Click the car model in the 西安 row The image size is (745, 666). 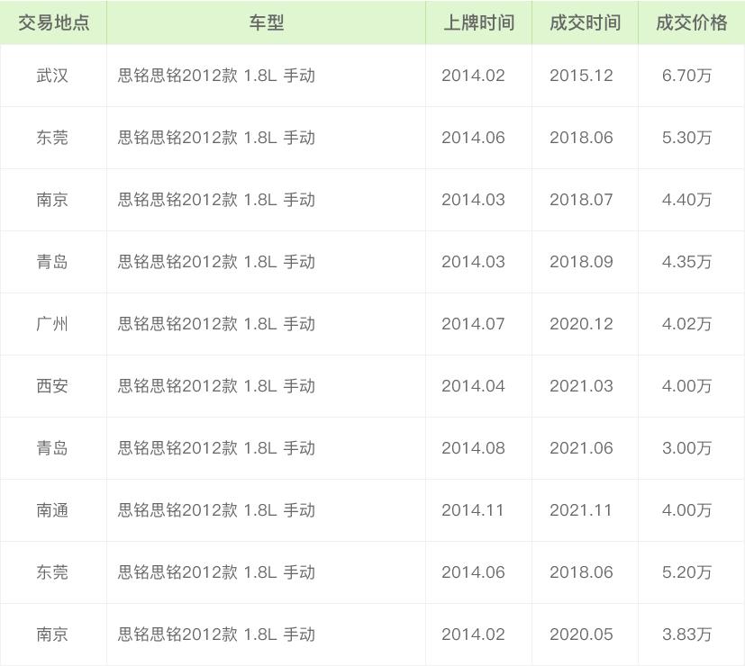click(216, 386)
